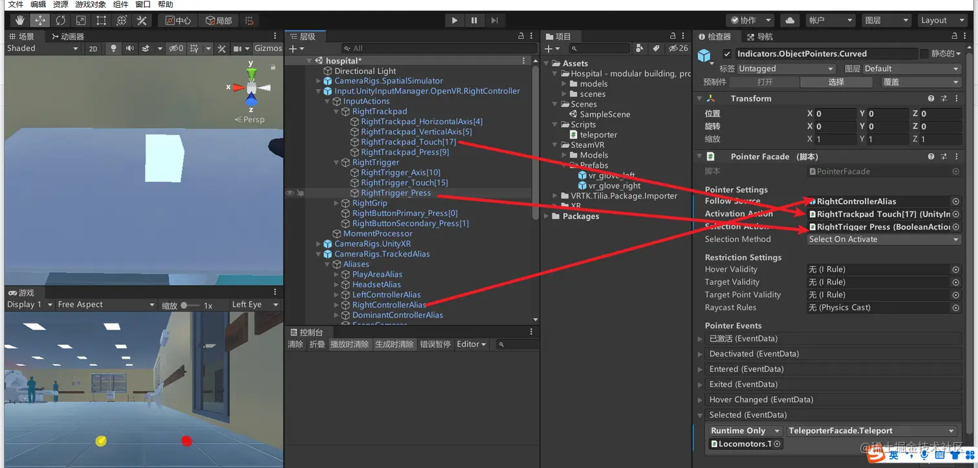Open Transform component preset selector
Screen dimensions: 978x468
coord(944,99)
